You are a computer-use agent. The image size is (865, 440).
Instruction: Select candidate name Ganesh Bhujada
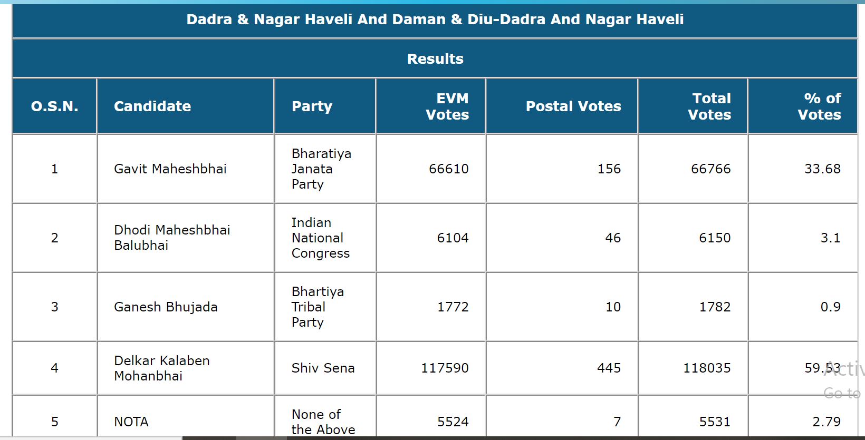[x=166, y=307]
